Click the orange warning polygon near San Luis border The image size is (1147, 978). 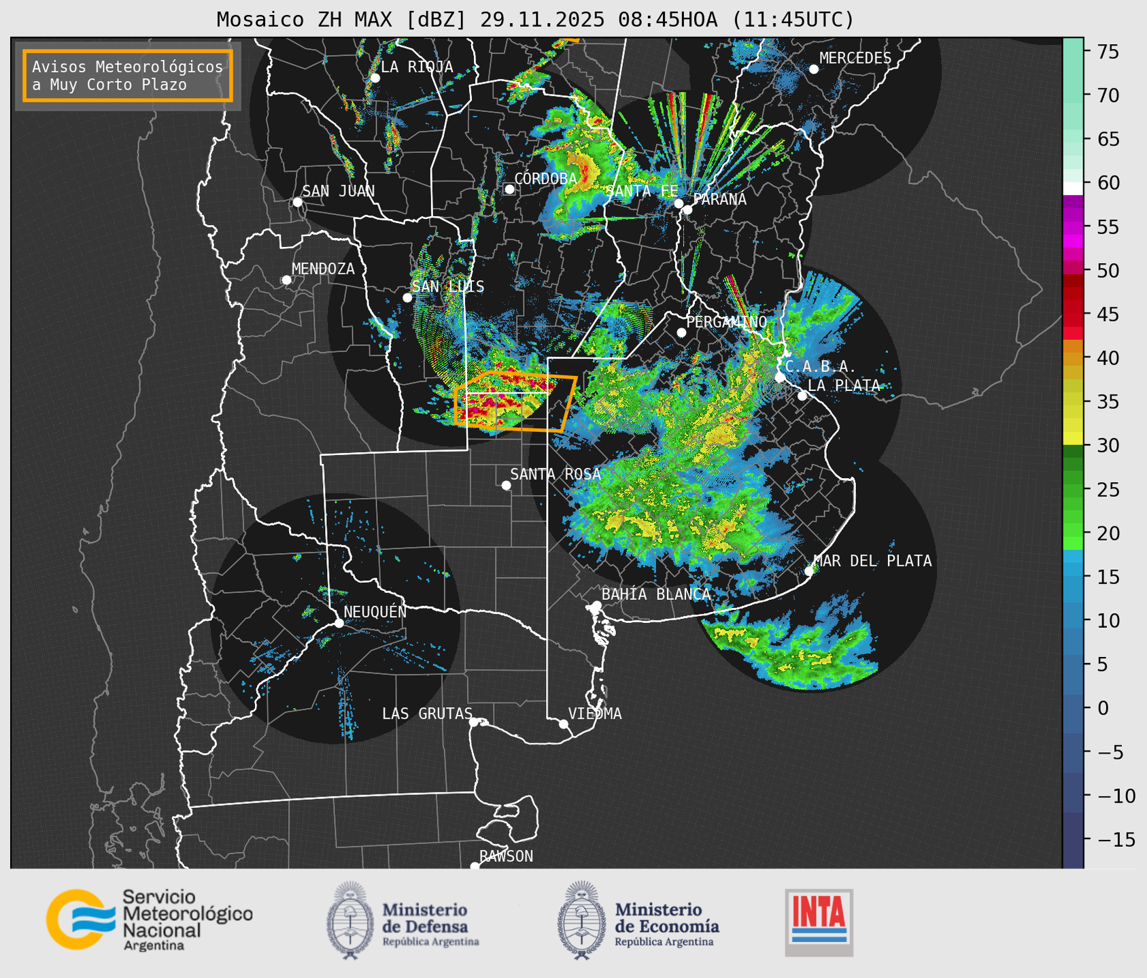515,401
